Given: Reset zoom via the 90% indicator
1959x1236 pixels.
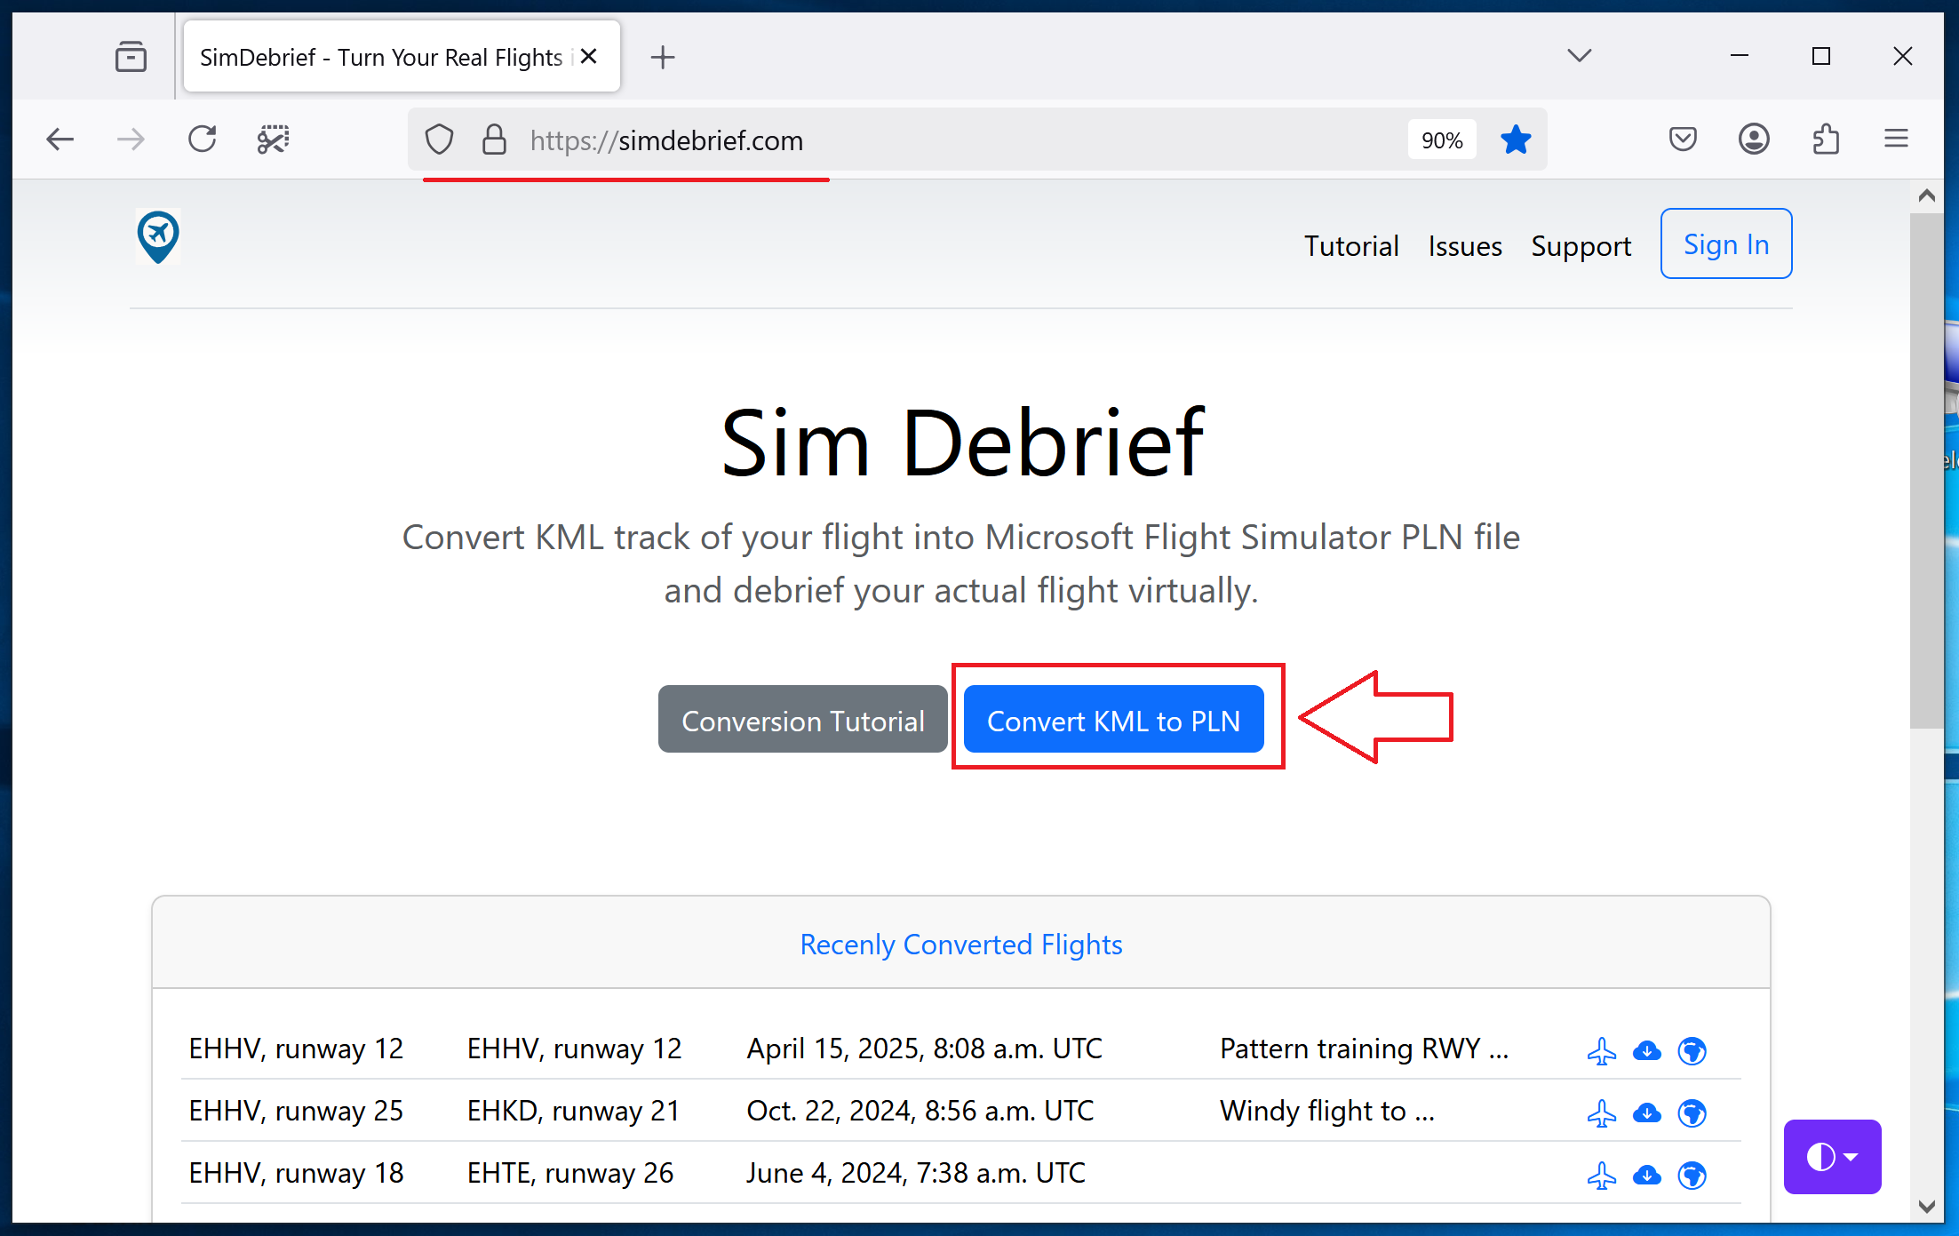Looking at the screenshot, I should pos(1442,140).
